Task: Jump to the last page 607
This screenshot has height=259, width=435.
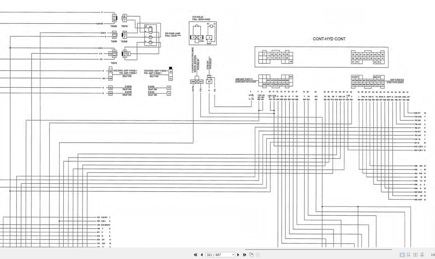Action: (x=244, y=255)
